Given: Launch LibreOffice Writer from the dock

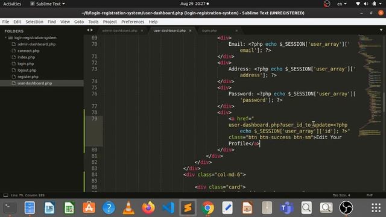Looking at the screenshot, I should 49,208.
